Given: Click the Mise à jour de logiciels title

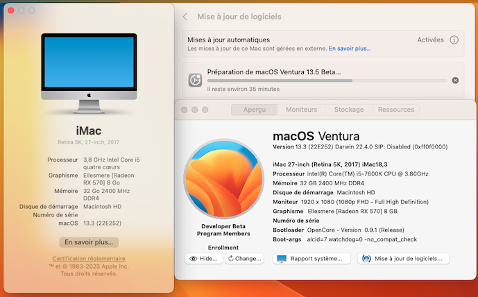Looking at the screenshot, I should point(239,17).
